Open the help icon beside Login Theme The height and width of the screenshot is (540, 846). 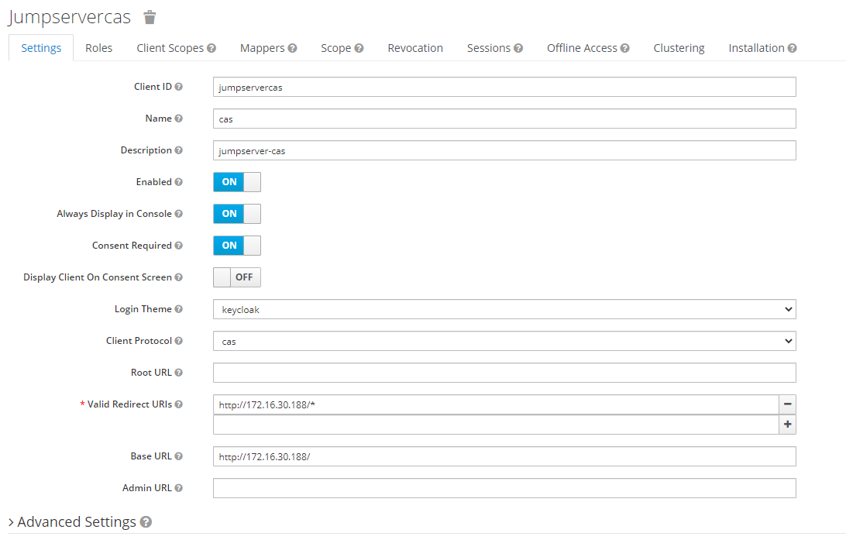(x=179, y=309)
